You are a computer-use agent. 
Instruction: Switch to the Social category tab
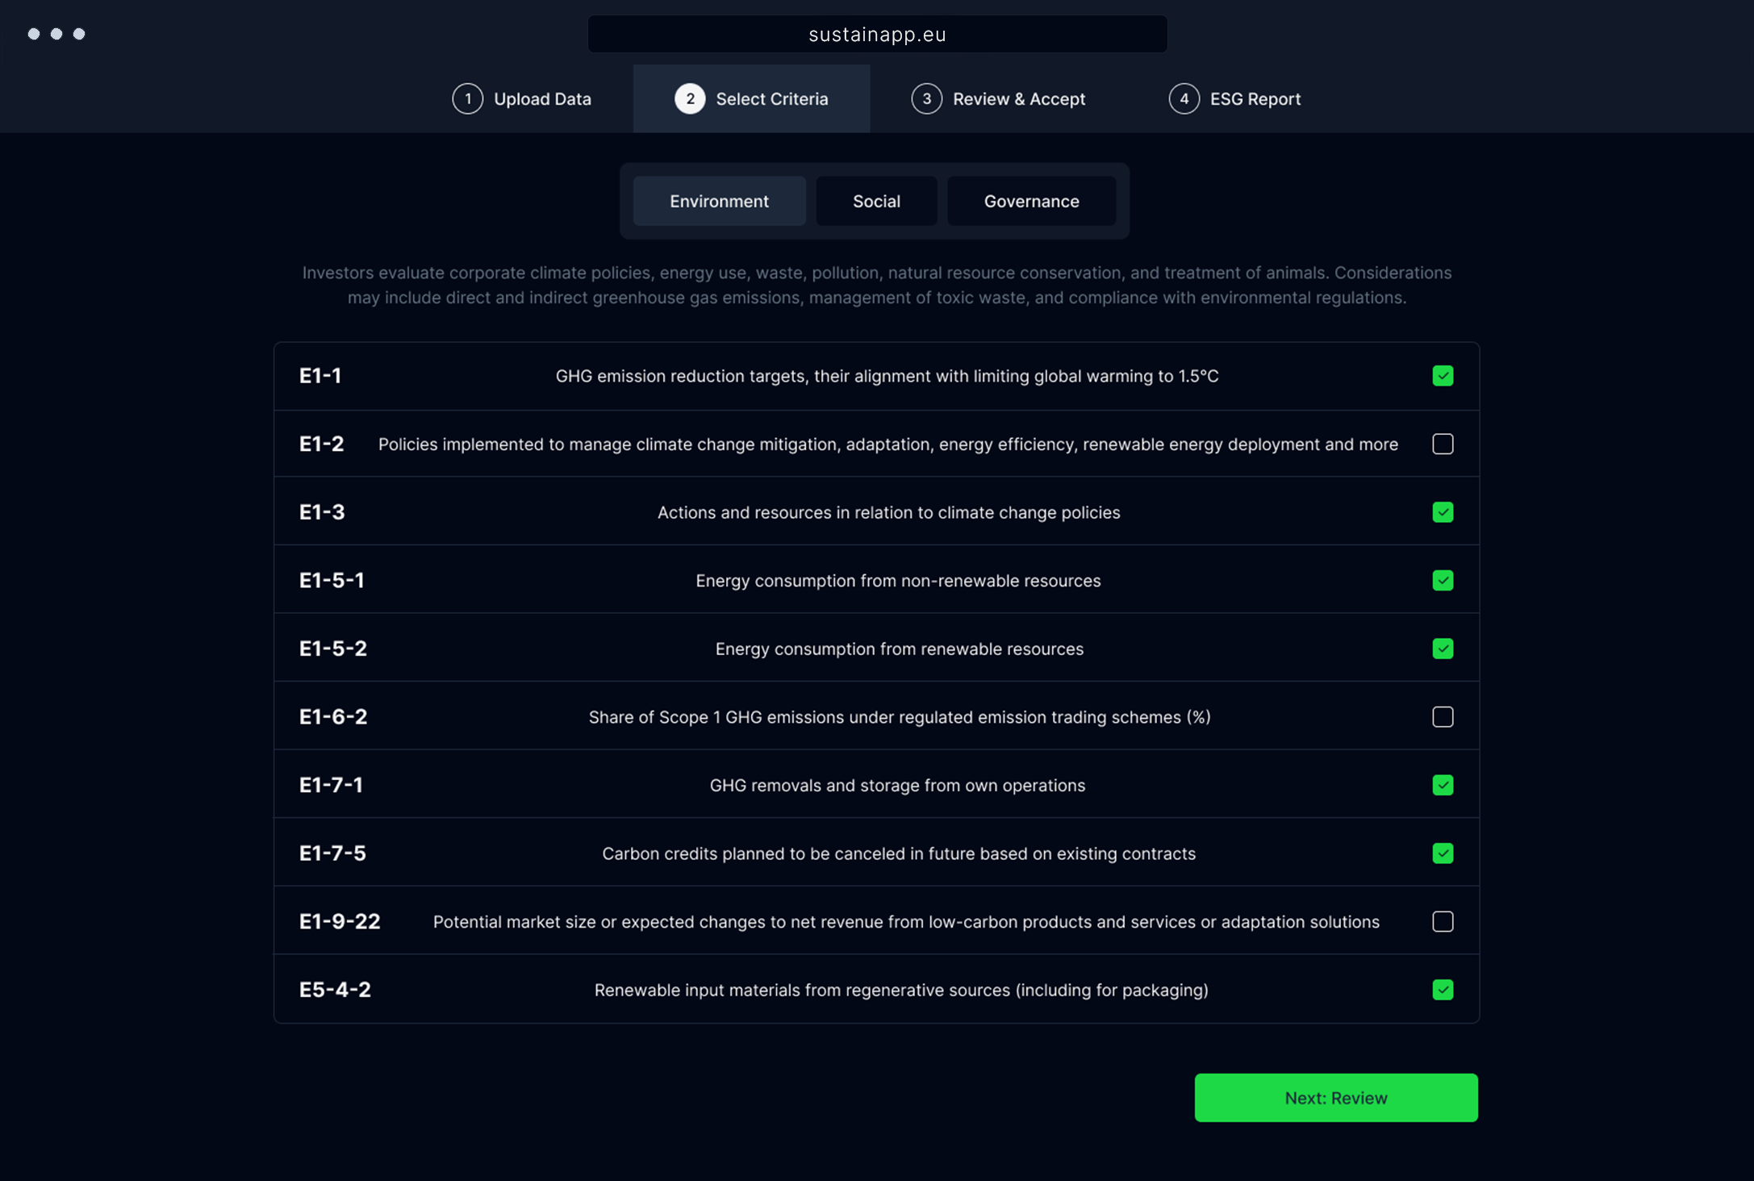(x=876, y=201)
